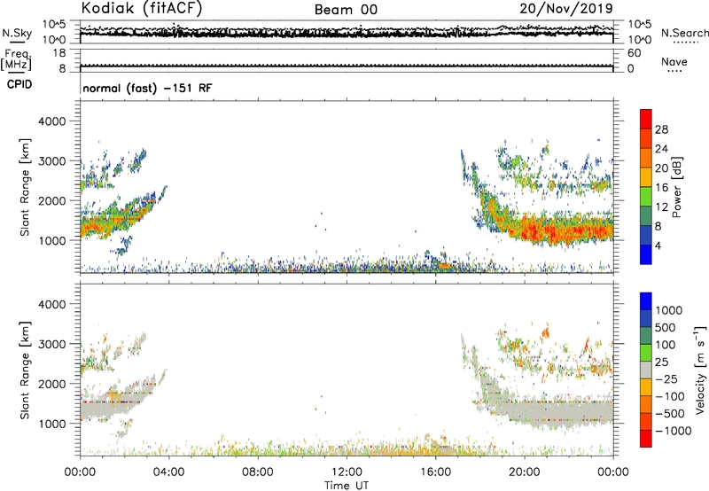
Task: Click the '60' tick on Nave axis
Action: point(634,53)
